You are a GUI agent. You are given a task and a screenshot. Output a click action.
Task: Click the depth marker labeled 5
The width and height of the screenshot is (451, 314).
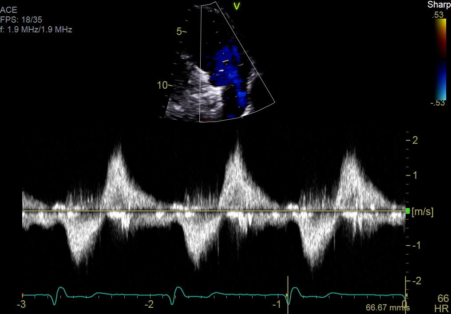coord(180,32)
